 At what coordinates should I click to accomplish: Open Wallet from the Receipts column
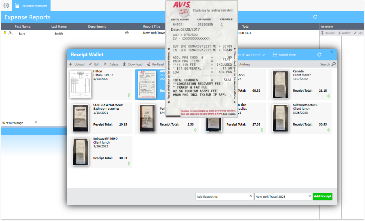pyautogui.click(x=344, y=33)
